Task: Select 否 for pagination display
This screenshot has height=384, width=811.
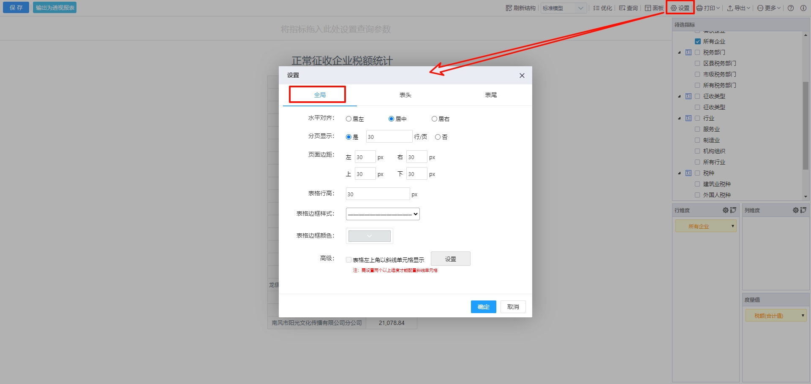Action: coord(438,137)
